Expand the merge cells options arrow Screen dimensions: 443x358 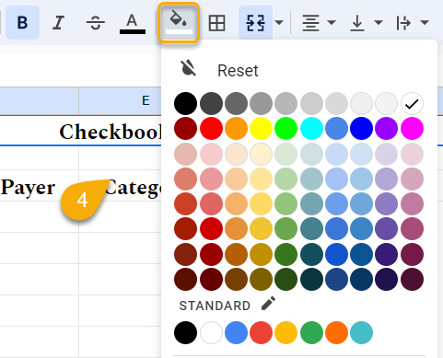(x=279, y=22)
